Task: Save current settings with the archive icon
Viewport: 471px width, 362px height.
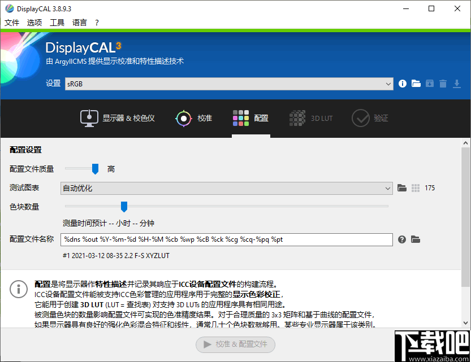Action: [429, 83]
